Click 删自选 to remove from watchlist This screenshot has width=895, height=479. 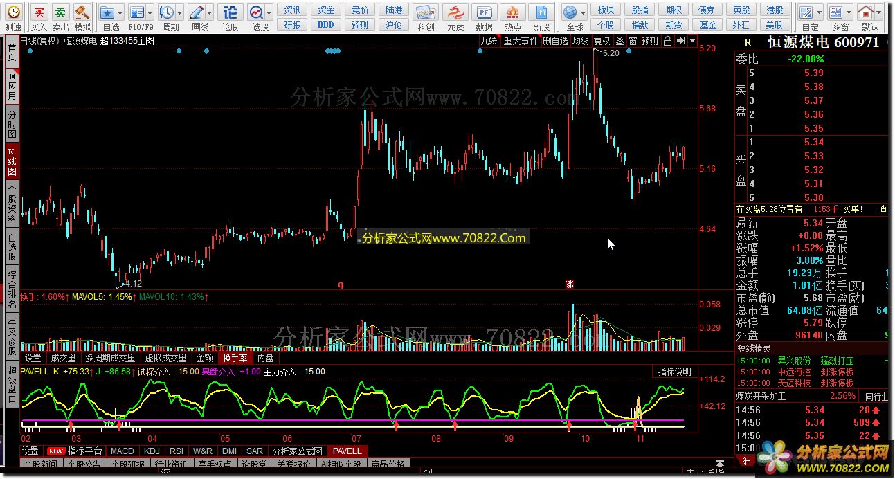point(555,41)
